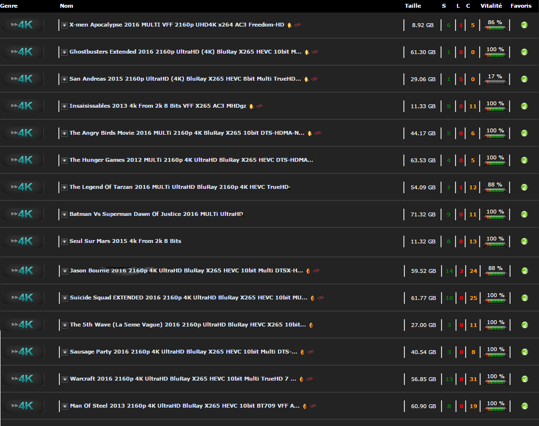Click the red crossed icon after Sausage Party title

[310, 352]
